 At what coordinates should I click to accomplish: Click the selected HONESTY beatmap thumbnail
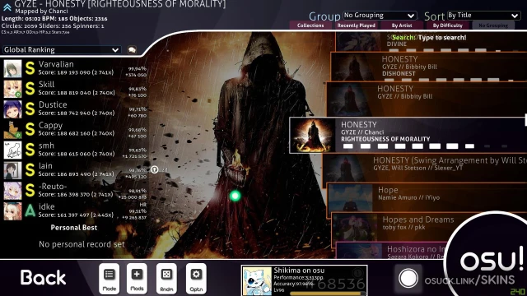click(x=313, y=135)
